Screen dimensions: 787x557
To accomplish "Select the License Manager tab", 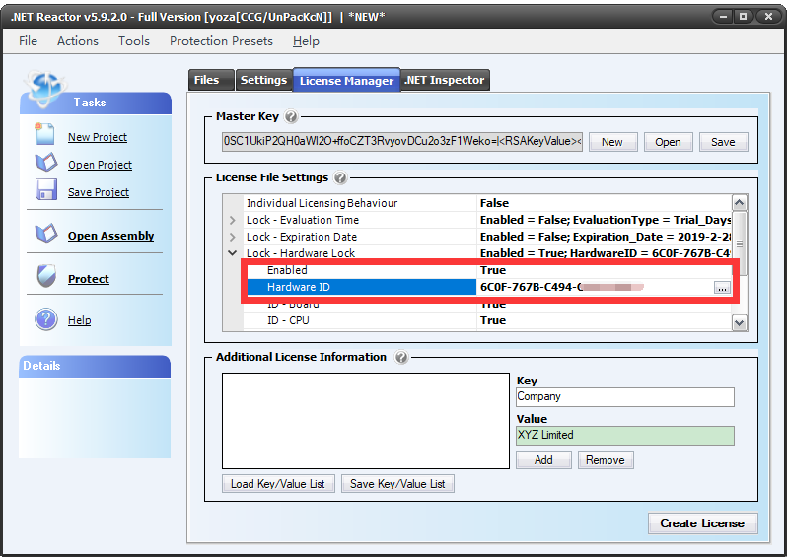I will pos(347,80).
